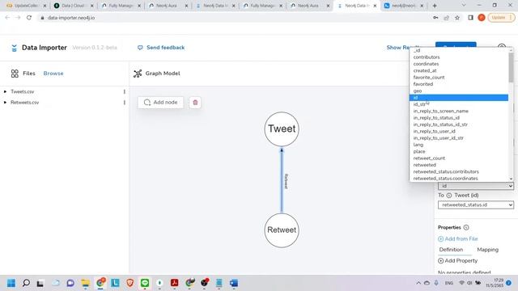
Task: Open the options menu for Retweets.csv
Action: [124, 103]
